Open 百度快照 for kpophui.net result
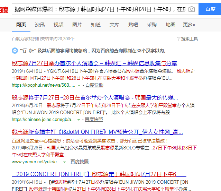This screenshot has height=191, width=221. pos(94,85)
